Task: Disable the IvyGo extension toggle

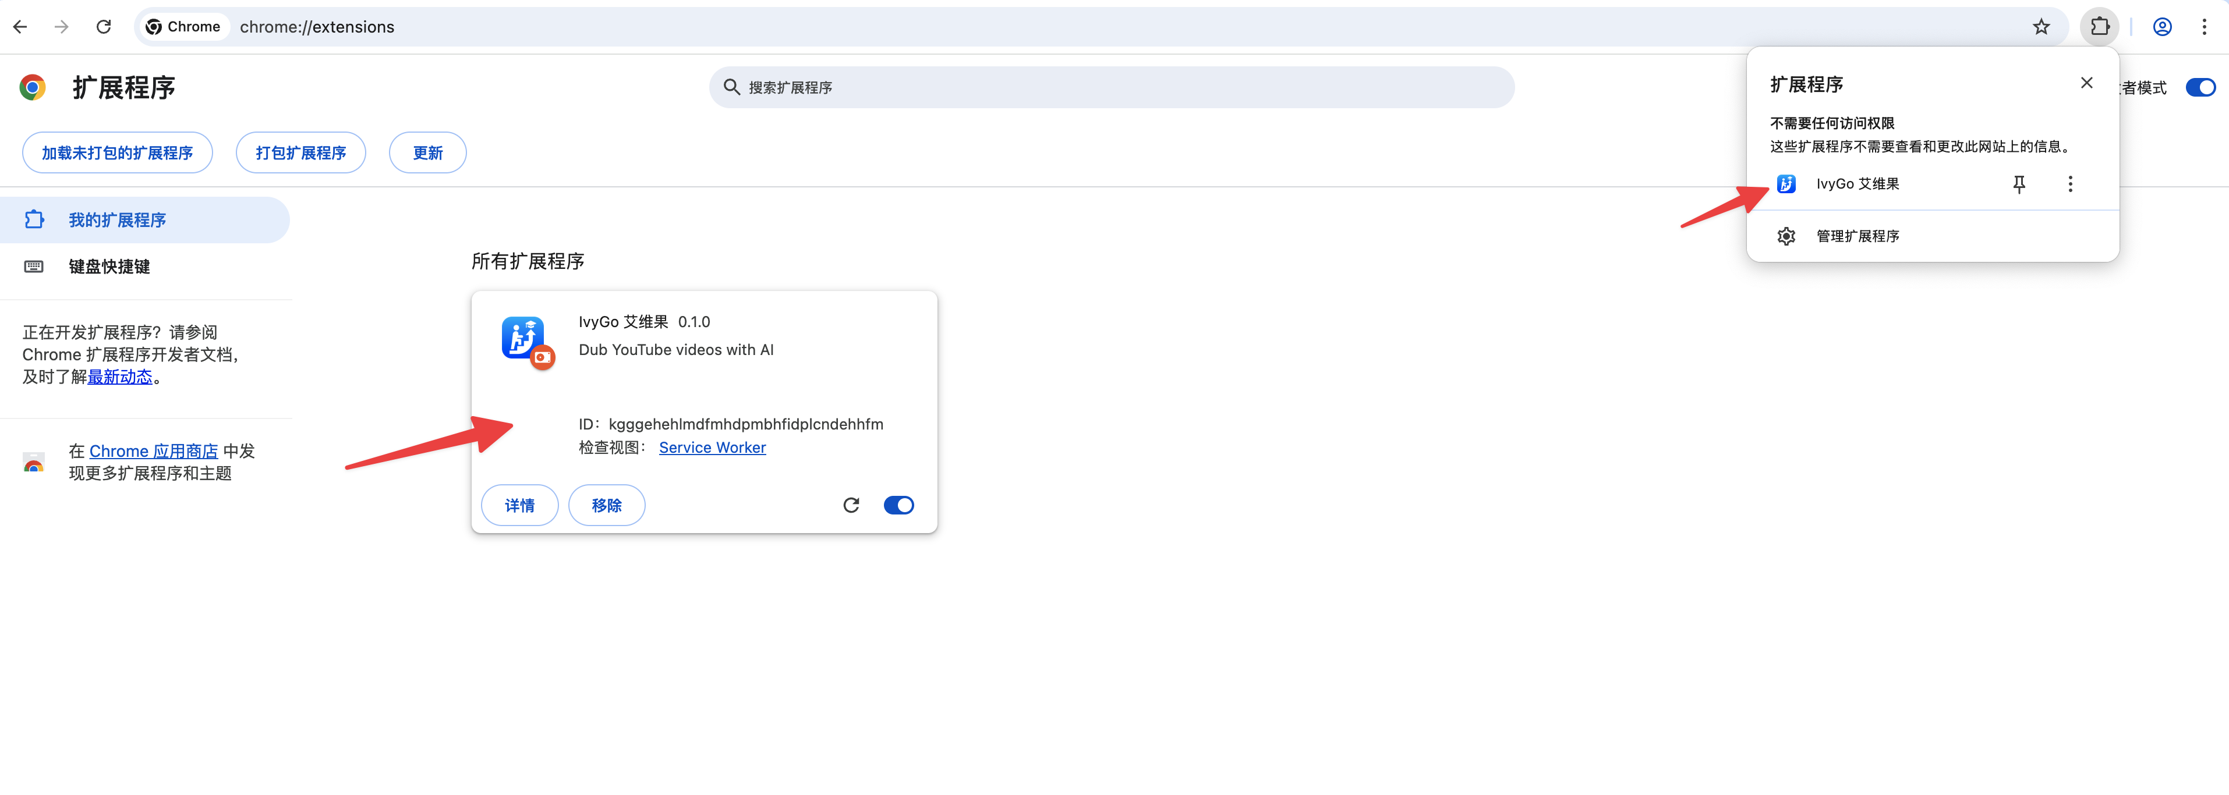Action: click(898, 505)
